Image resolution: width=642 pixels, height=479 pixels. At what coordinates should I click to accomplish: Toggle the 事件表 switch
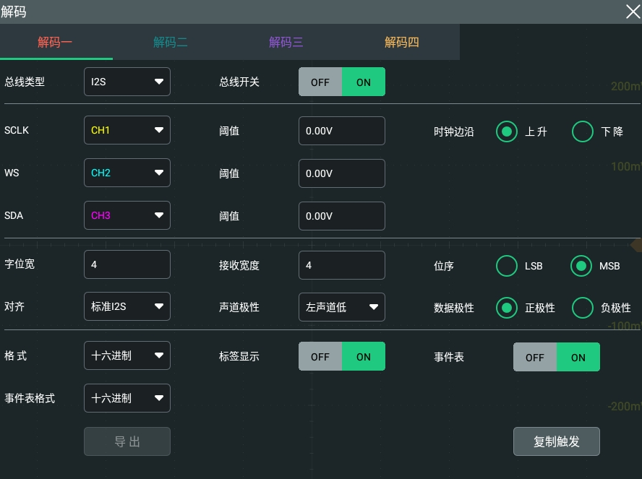tap(557, 357)
